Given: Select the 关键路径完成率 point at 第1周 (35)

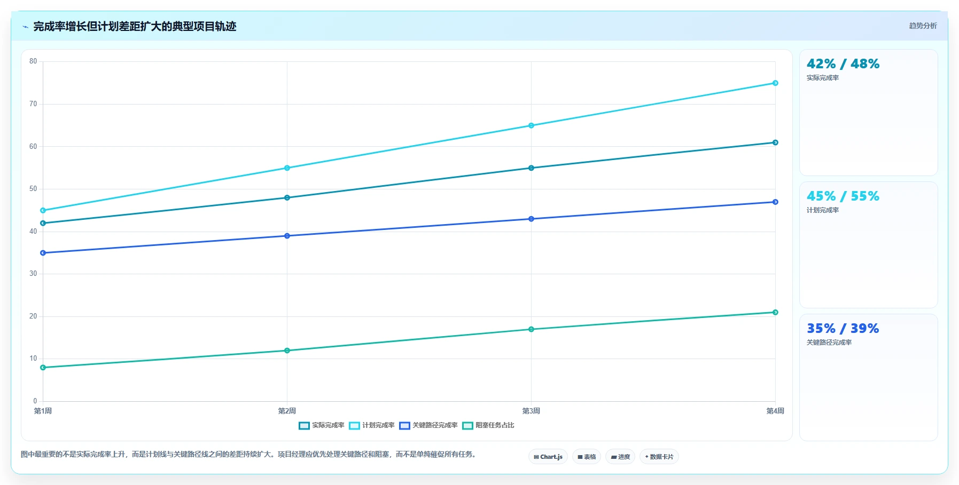Looking at the screenshot, I should [x=43, y=253].
